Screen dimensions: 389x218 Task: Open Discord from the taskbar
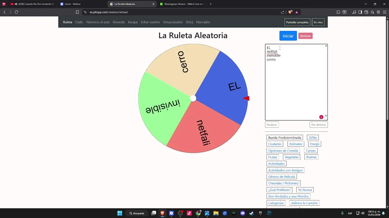pos(243,213)
